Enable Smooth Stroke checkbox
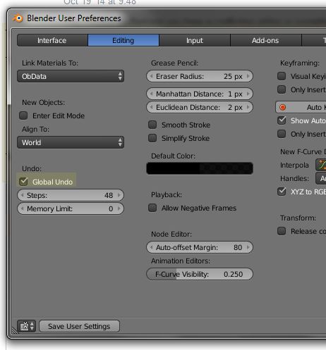 point(152,125)
